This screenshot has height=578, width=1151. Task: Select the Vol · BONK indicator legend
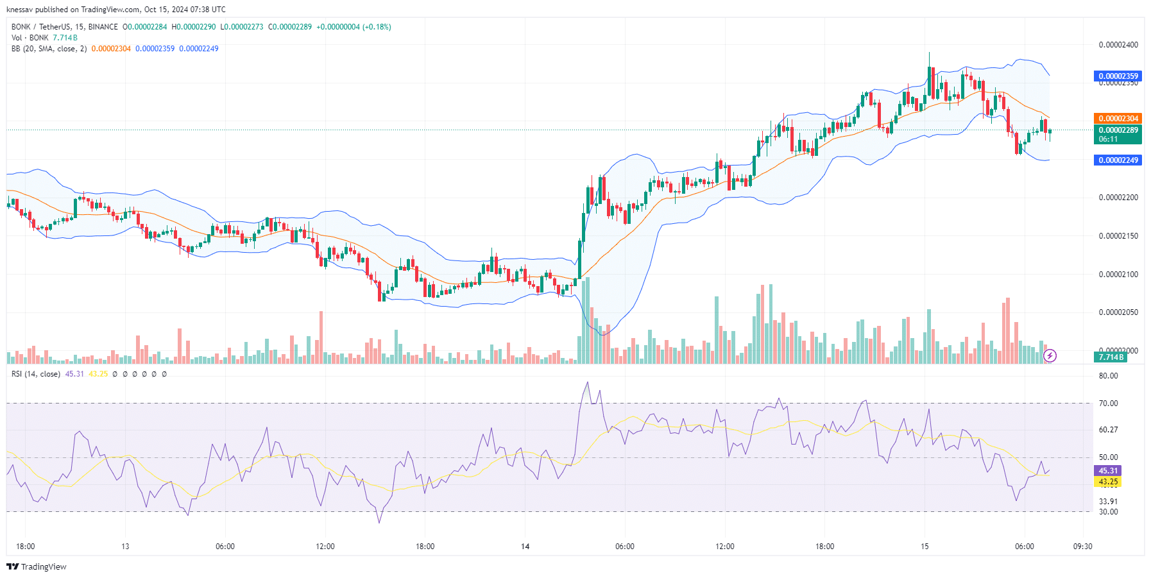(30, 38)
